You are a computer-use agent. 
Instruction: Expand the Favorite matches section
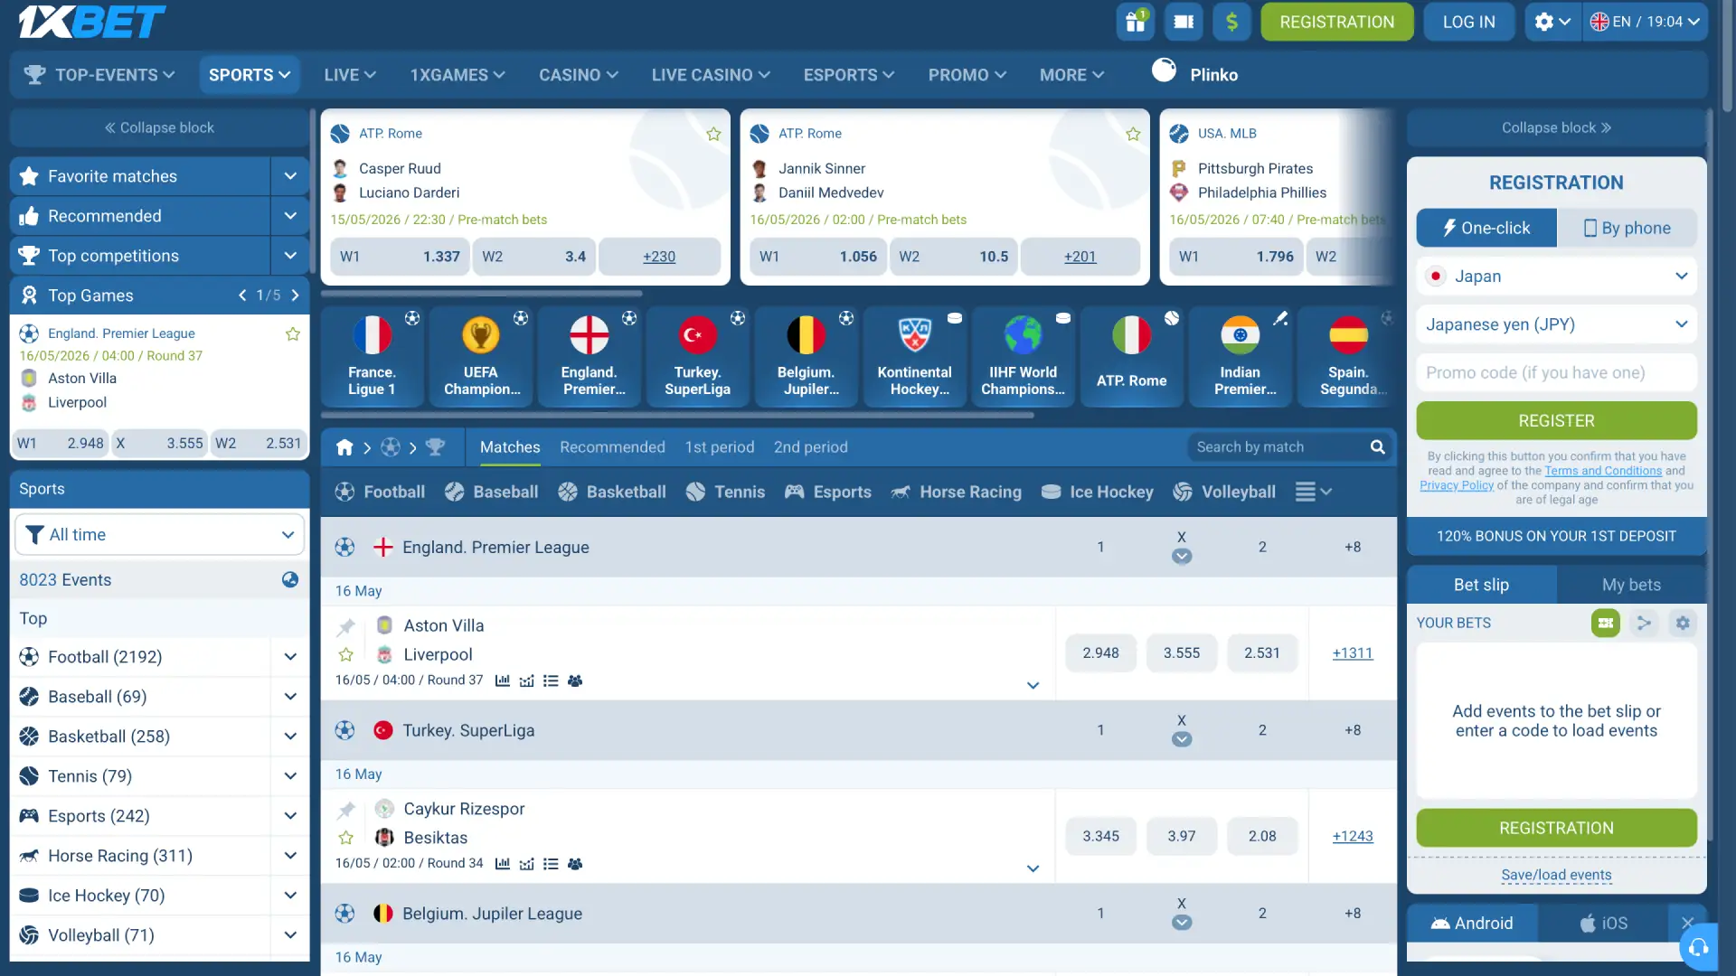point(290,176)
